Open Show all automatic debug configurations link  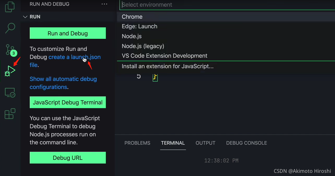(x=63, y=83)
